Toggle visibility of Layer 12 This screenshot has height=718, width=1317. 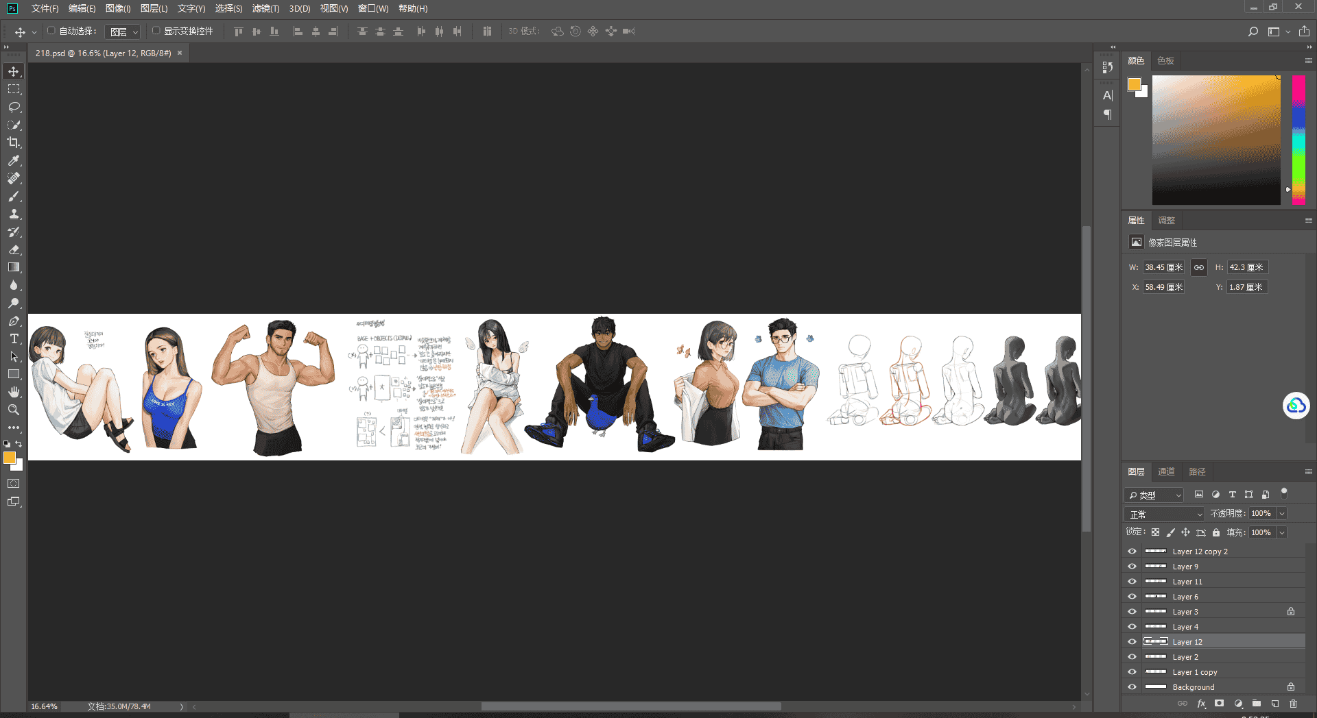coord(1132,642)
